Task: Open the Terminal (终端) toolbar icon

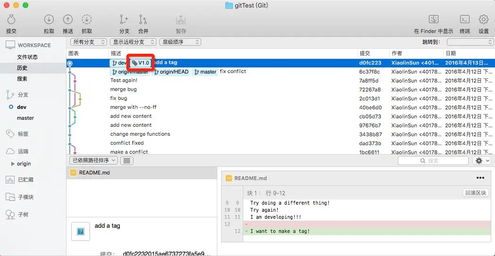Action: [x=465, y=20]
